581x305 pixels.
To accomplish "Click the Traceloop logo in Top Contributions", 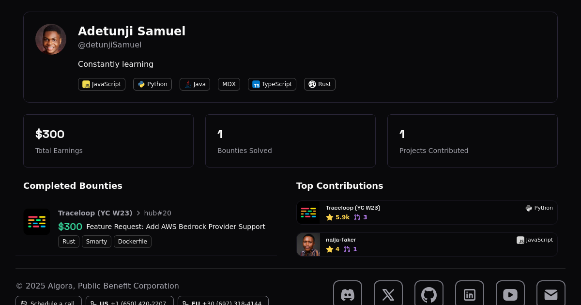I will 308,213.
